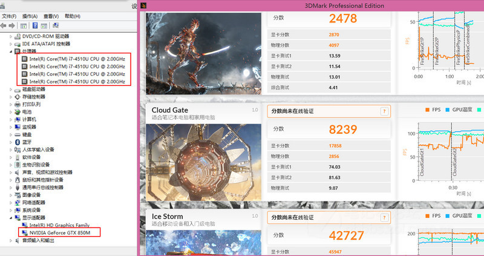The image size is (484, 256).
Task: Click the Bluetooth icon for 蓝牙
Action: coord(18,142)
